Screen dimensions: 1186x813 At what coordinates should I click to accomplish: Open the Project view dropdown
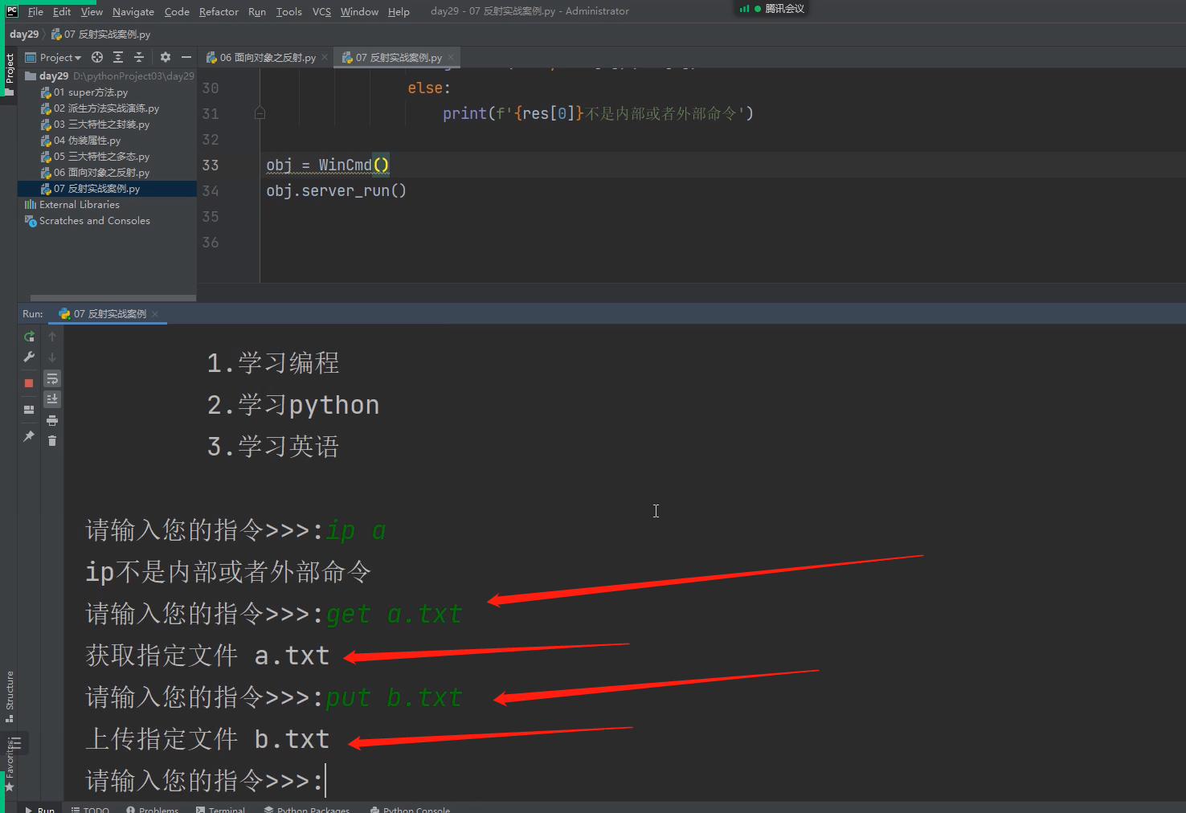point(54,58)
